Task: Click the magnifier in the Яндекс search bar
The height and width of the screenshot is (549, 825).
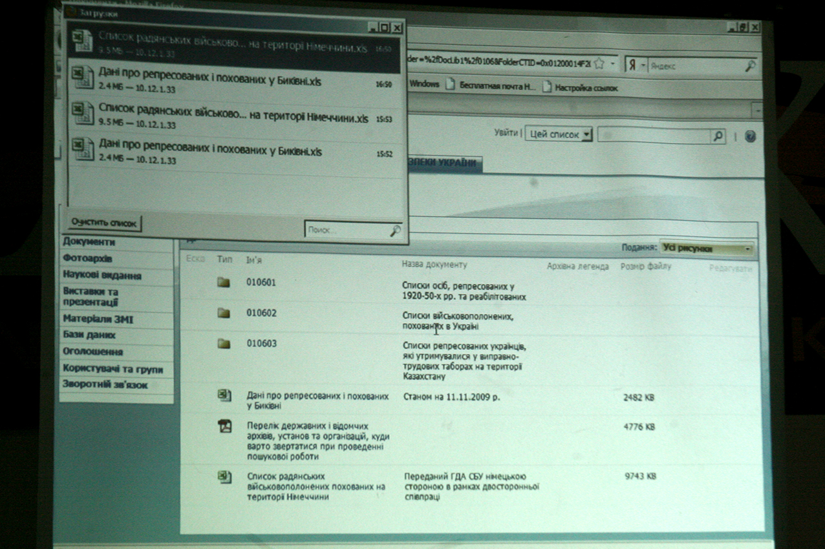Action: [750, 65]
